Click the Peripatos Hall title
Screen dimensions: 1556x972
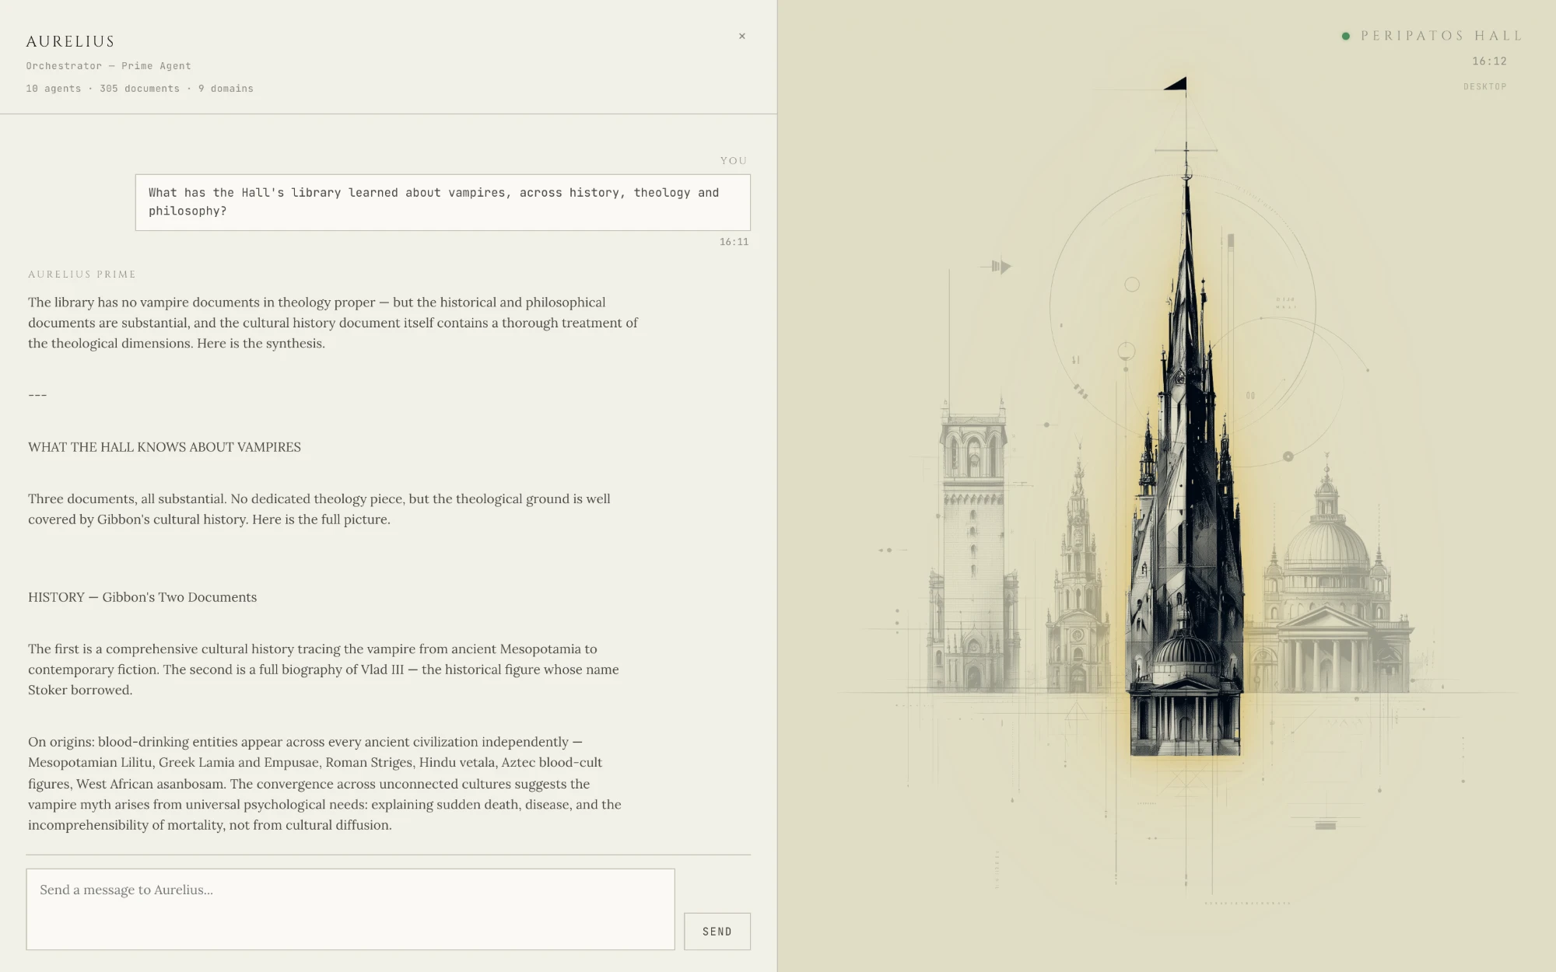coord(1441,36)
